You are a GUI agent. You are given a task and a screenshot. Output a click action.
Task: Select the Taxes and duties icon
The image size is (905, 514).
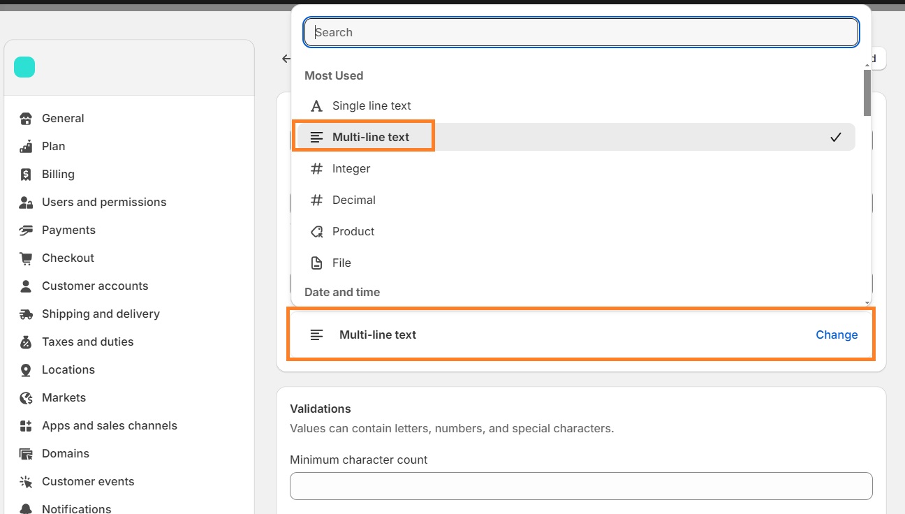26,342
